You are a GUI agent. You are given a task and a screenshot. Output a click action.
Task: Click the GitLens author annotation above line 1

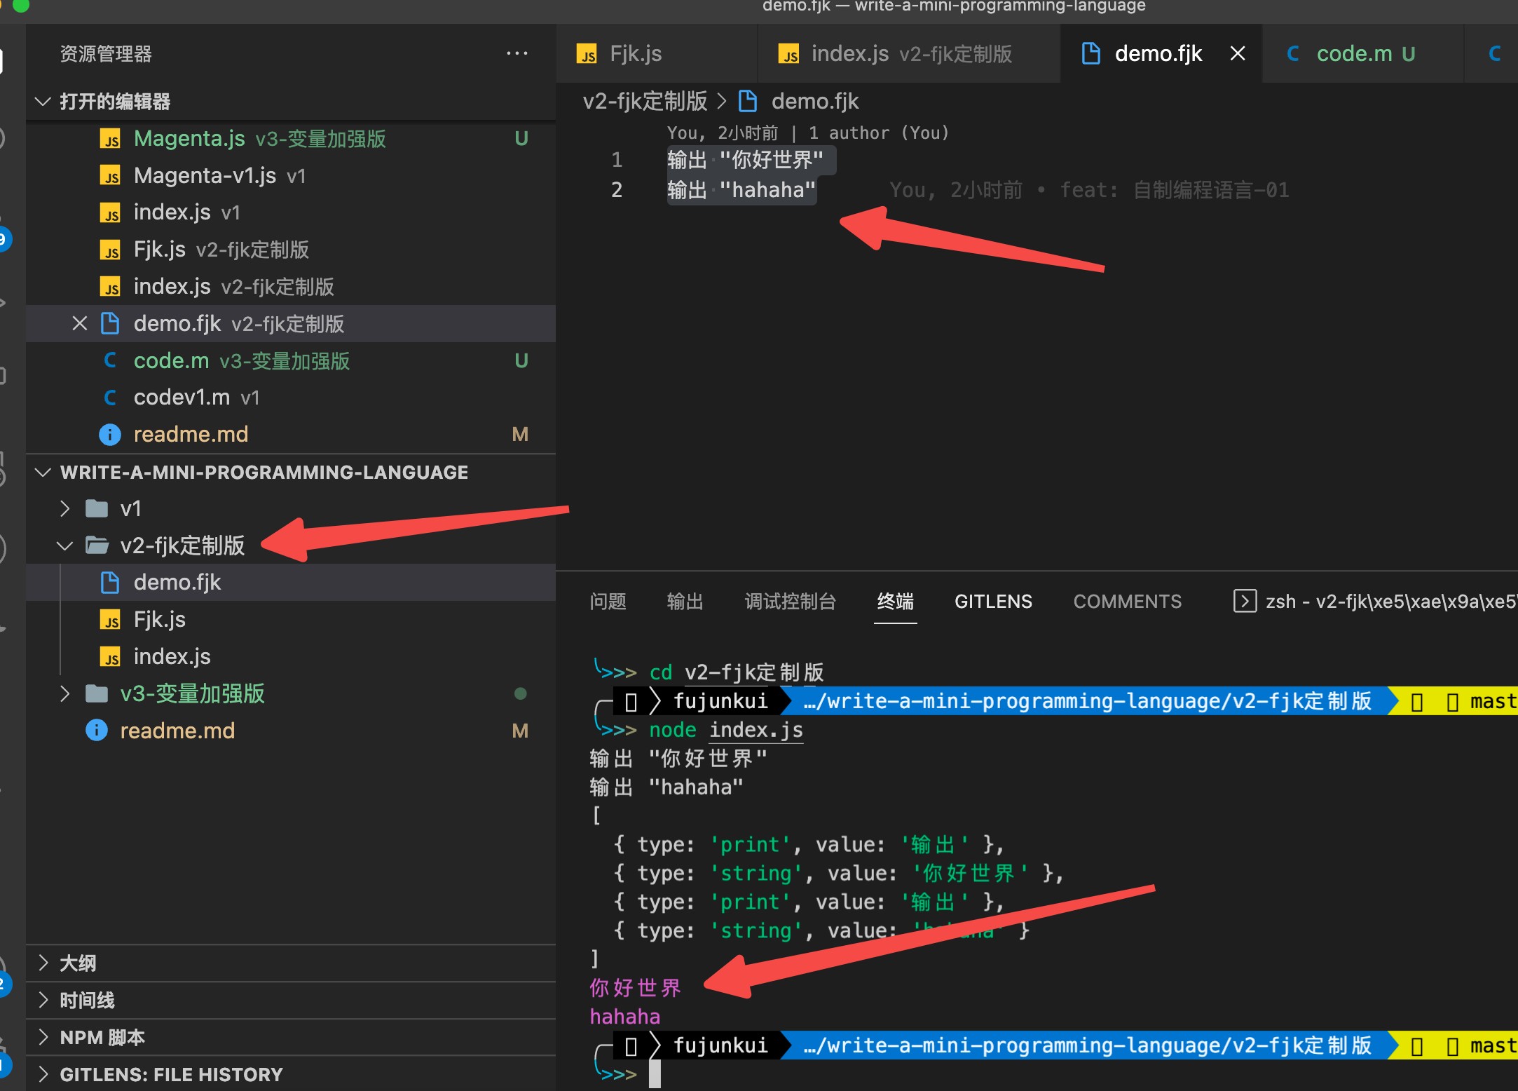coord(807,133)
